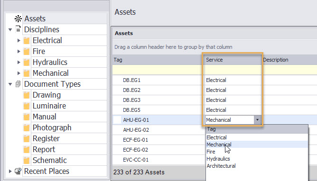The image size is (317, 181).
Task: Click the Assets gear icon in tree
Action: pyautogui.click(x=18, y=18)
